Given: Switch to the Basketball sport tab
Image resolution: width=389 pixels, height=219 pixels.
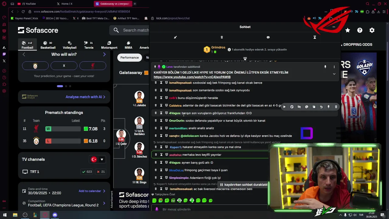Looking at the screenshot, I should click(48, 45).
